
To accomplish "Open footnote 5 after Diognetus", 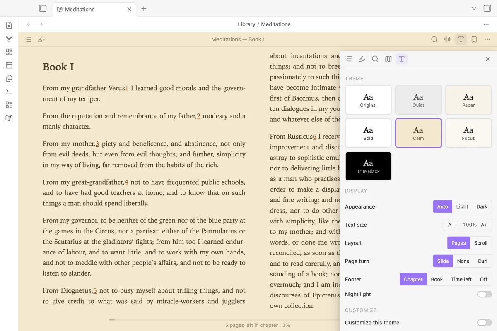I will (95, 290).
